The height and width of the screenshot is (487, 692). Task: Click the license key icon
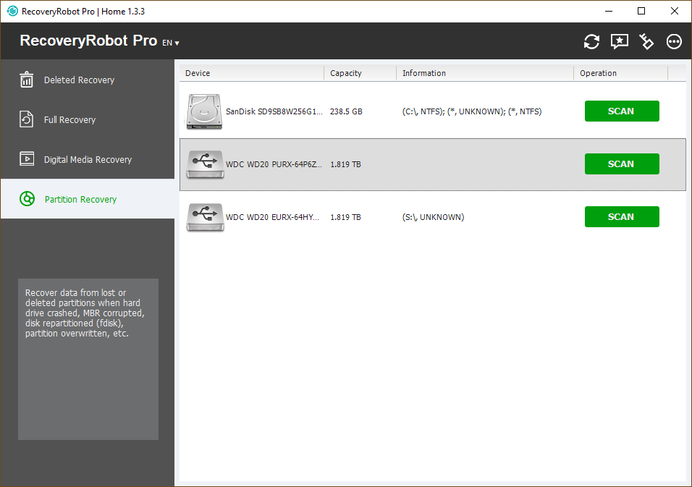point(646,41)
